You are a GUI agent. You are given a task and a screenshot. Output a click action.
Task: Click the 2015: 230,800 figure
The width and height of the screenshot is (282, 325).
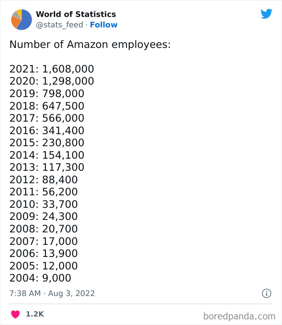(47, 143)
